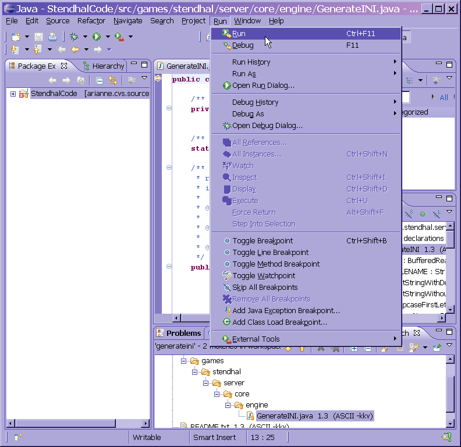Click Collapse All in Package Explorer
Image resolution: width=461 pixels, height=447 pixels.
point(100,80)
